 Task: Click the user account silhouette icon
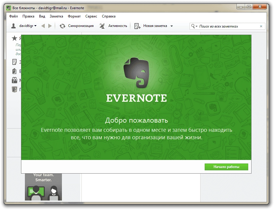click(x=13, y=26)
